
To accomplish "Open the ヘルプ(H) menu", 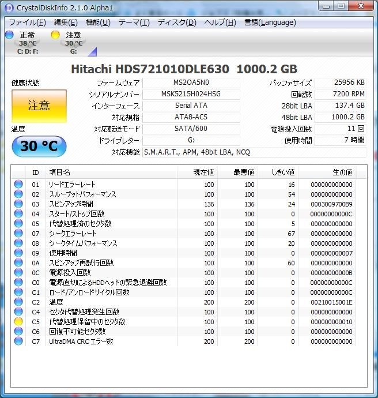I will pos(220,22).
